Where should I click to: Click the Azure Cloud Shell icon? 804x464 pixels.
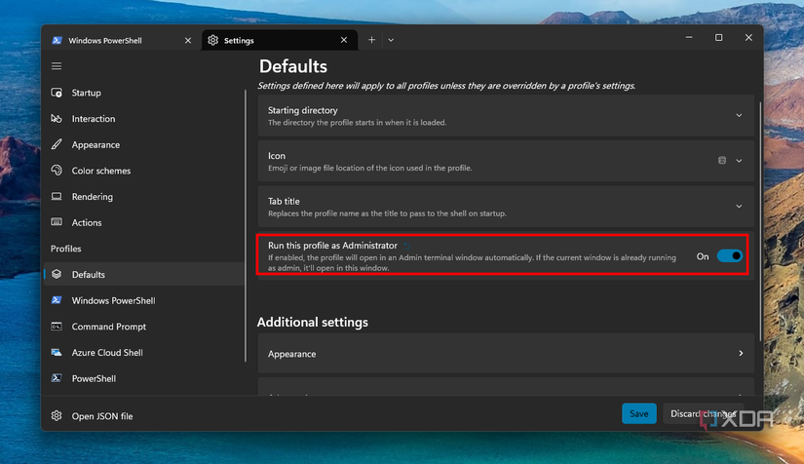coord(57,353)
